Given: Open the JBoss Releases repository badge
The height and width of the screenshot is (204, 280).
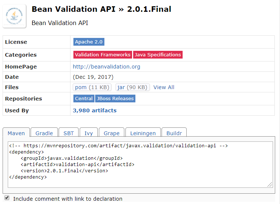Looking at the screenshot, I should [x=115, y=98].
